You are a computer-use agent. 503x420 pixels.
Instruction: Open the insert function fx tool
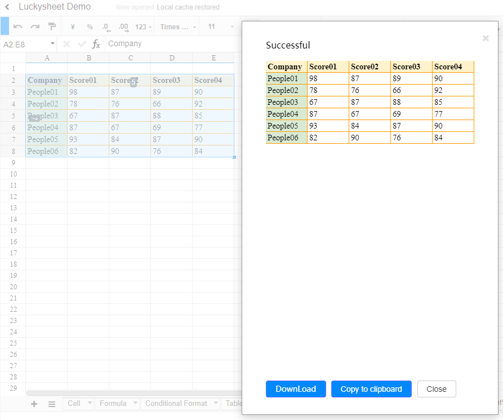click(x=96, y=43)
